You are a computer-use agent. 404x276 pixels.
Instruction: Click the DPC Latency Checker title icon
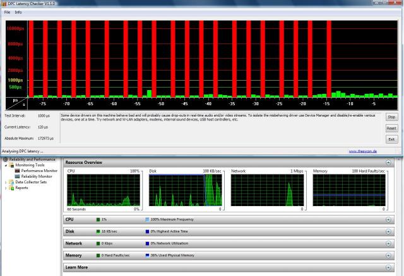4,4
